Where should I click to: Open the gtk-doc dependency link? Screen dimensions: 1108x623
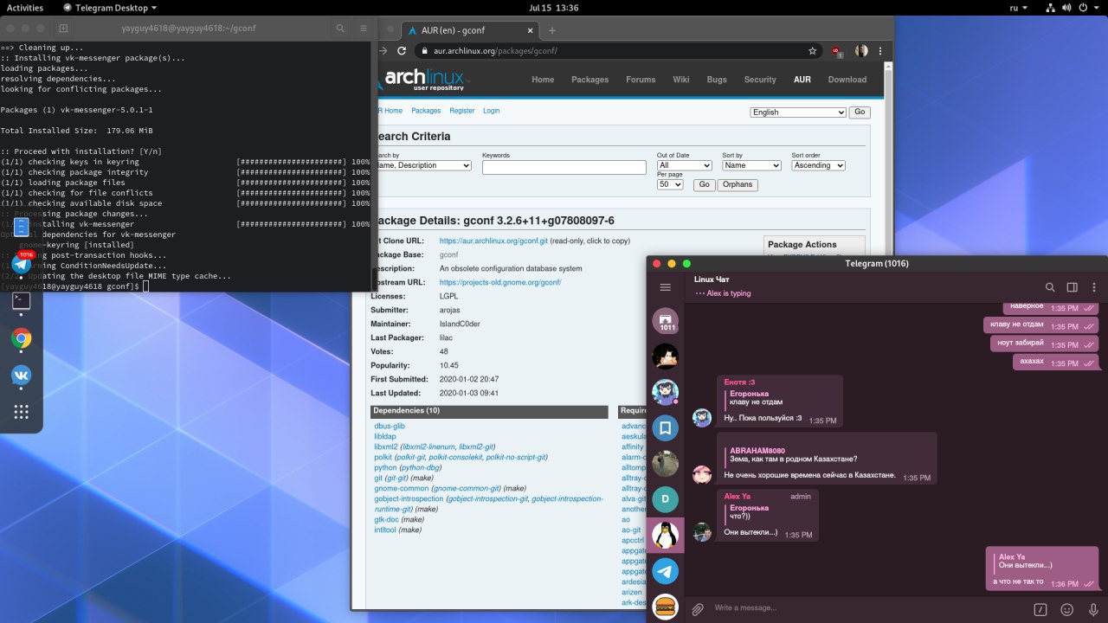[x=386, y=519]
